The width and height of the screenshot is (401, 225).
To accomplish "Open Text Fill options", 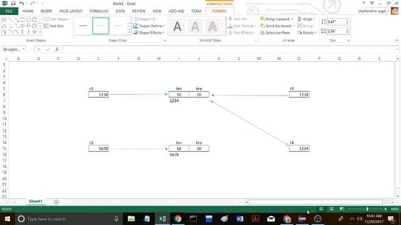I will [x=238, y=19].
